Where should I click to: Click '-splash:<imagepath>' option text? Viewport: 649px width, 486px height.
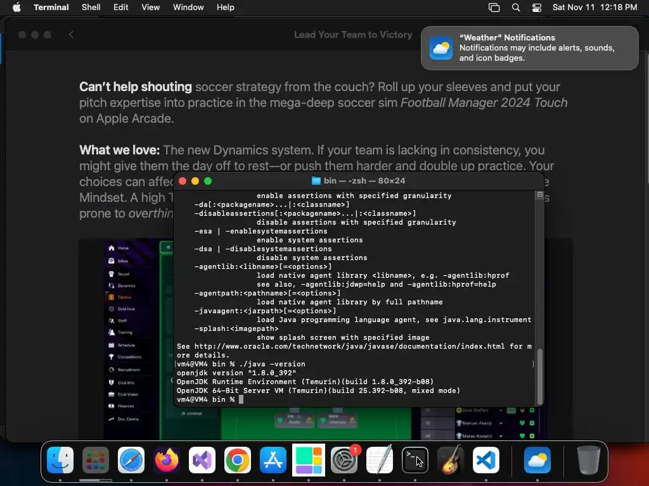pyautogui.click(x=236, y=328)
